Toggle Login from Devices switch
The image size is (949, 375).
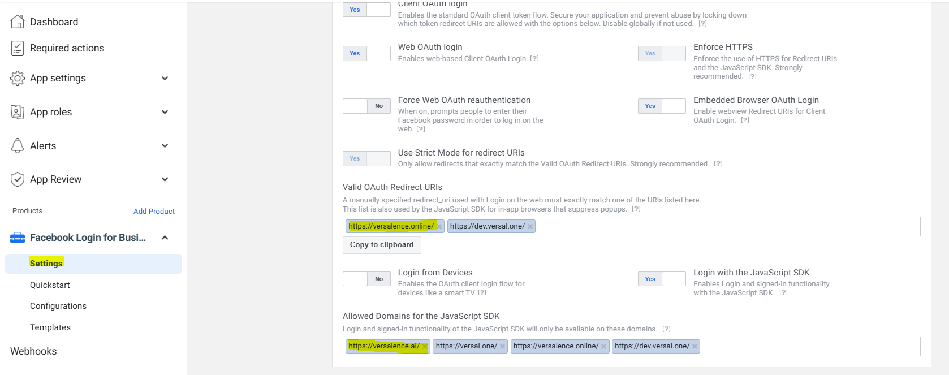click(366, 279)
